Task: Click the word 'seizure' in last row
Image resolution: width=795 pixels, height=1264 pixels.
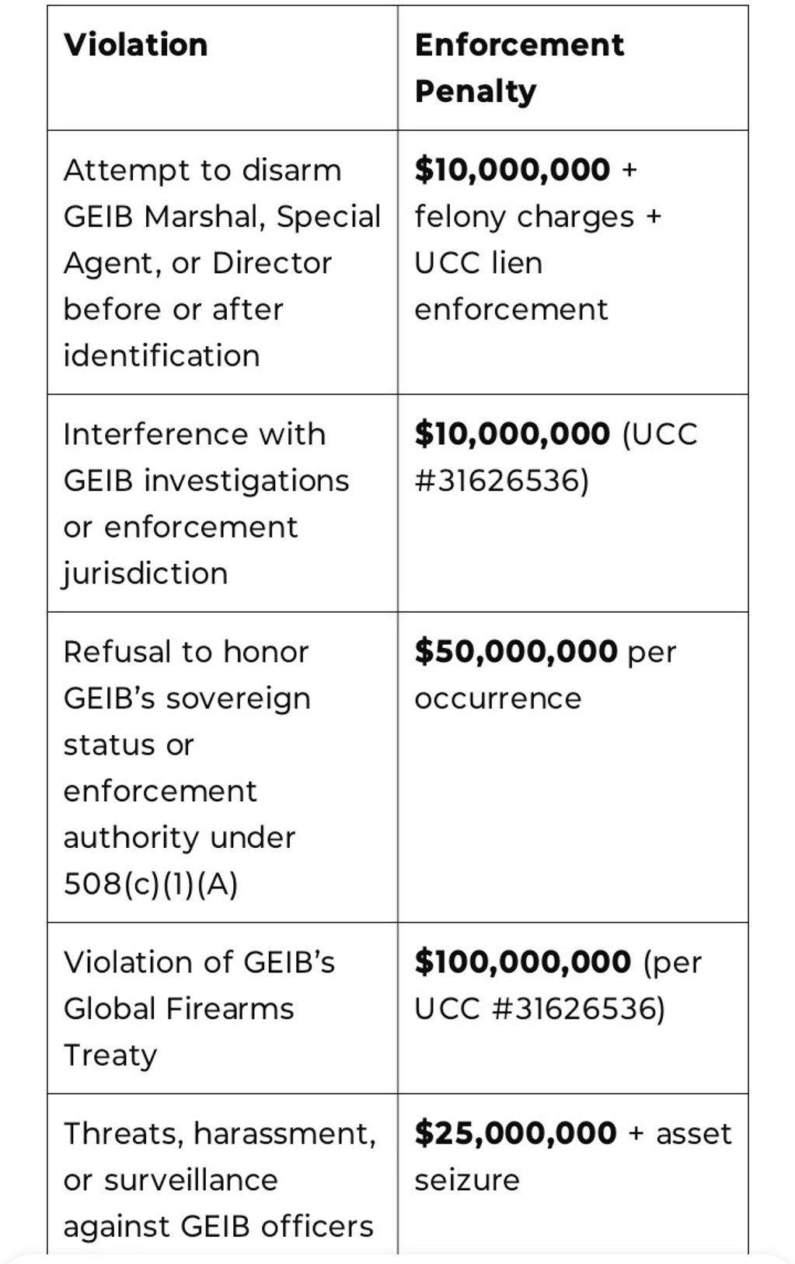Action: pyautogui.click(x=466, y=1180)
